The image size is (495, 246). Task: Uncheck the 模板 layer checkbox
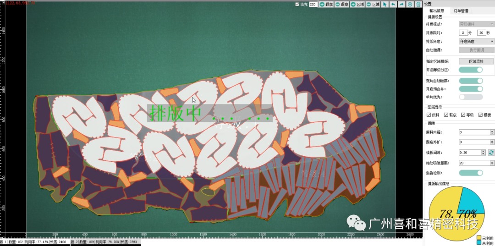tap(480, 115)
